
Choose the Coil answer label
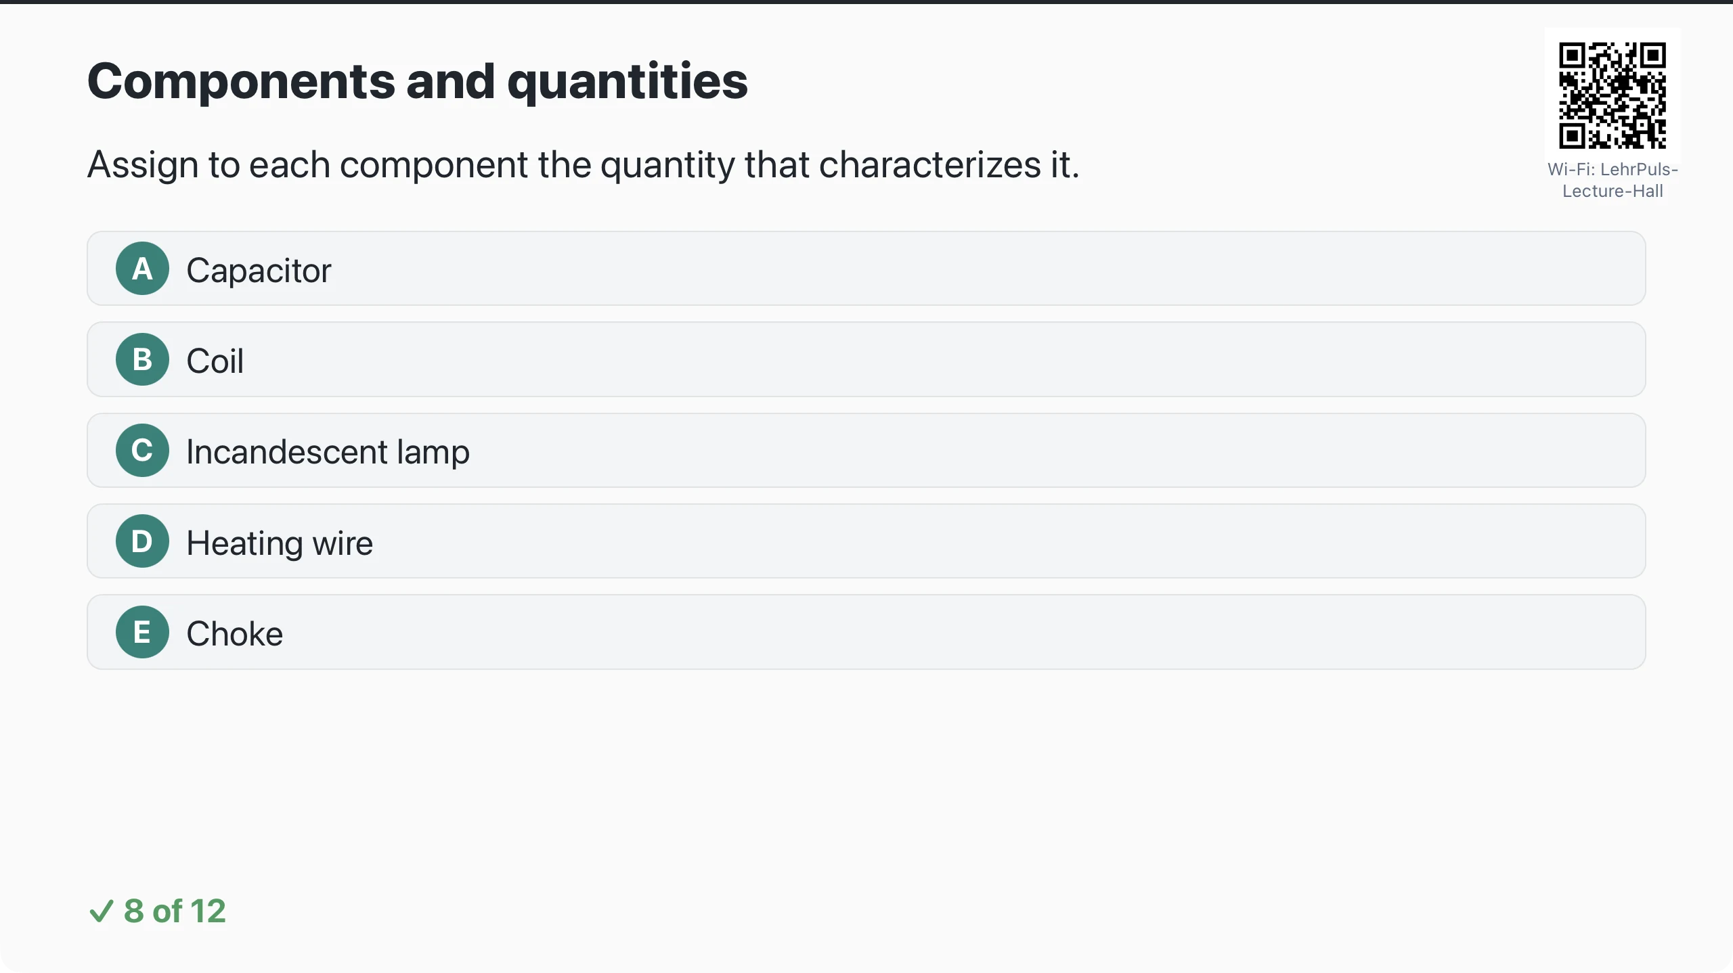point(215,361)
